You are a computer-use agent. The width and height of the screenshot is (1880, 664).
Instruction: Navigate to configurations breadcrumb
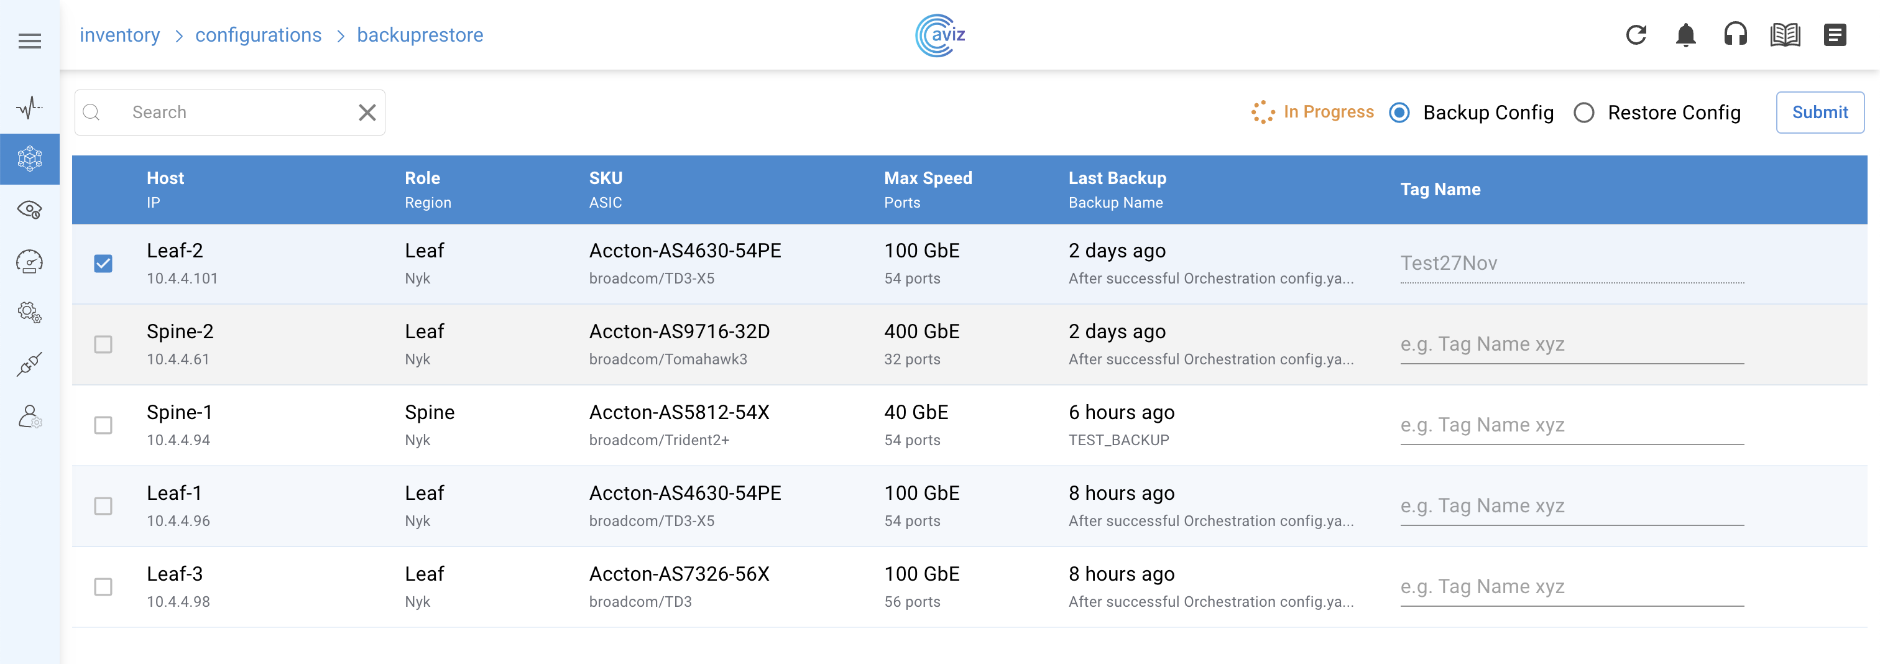click(259, 35)
